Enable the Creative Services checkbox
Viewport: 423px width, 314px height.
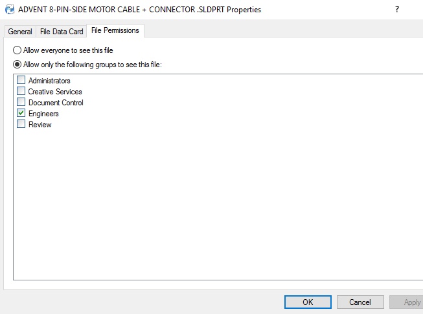coord(21,91)
